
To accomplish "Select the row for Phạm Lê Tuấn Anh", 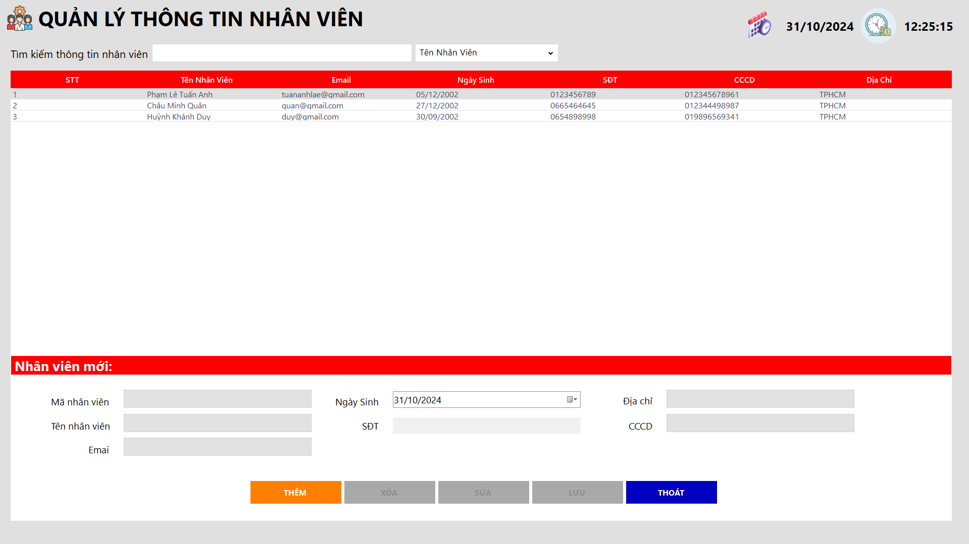I will [x=481, y=94].
